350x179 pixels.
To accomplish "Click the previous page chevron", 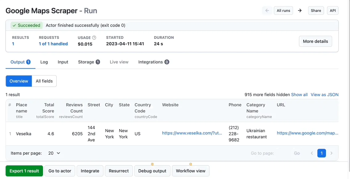I will 312,153.
